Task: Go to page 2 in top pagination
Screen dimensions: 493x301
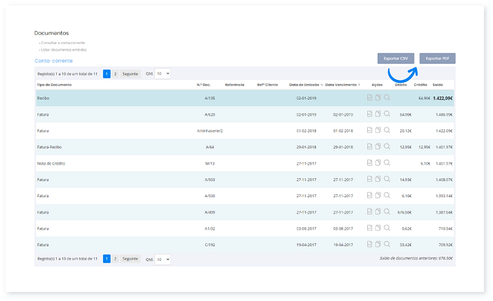Action: 115,74
